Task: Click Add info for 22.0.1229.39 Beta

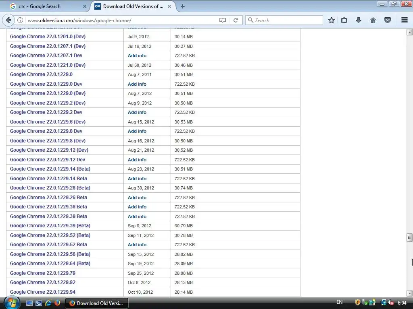Action: point(137,216)
